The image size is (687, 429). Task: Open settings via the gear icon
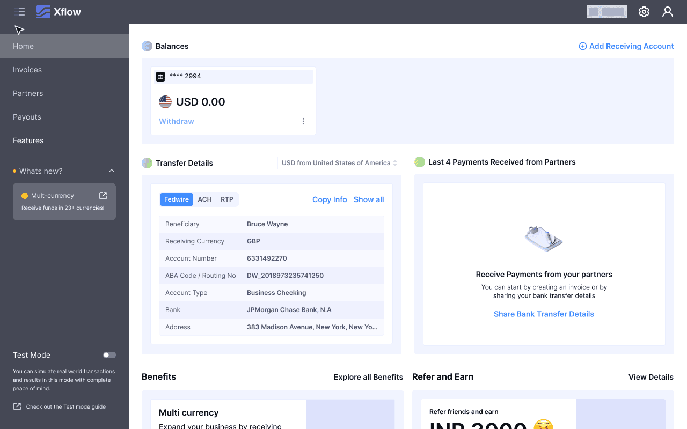click(x=644, y=12)
